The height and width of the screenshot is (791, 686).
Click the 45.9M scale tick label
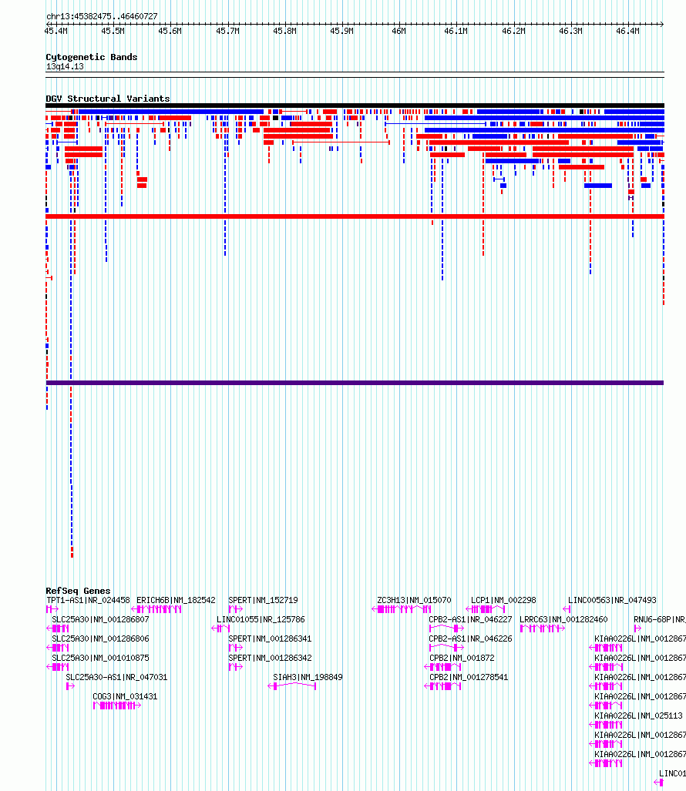(x=341, y=32)
